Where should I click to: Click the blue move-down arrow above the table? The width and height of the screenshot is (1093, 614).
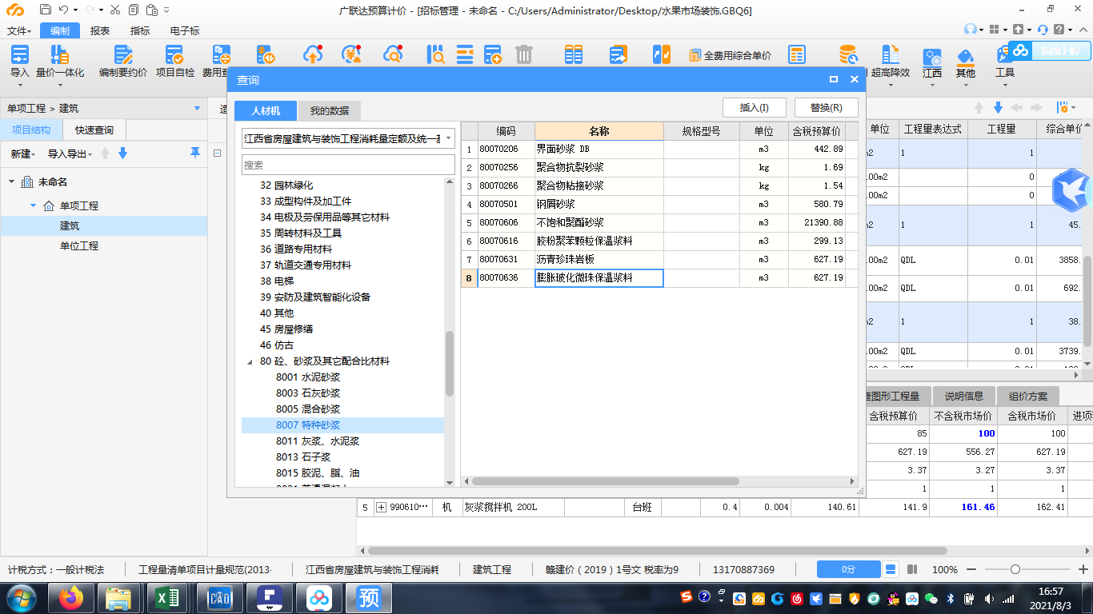[x=998, y=107]
